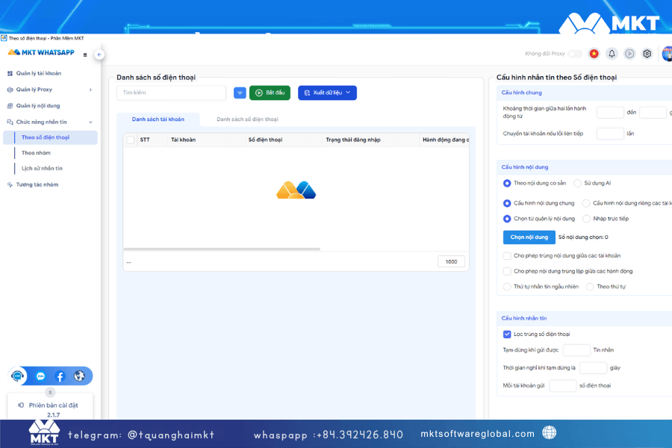The width and height of the screenshot is (672, 448).
Task: Click the Tìm kiếm search field
Action: [x=171, y=93]
